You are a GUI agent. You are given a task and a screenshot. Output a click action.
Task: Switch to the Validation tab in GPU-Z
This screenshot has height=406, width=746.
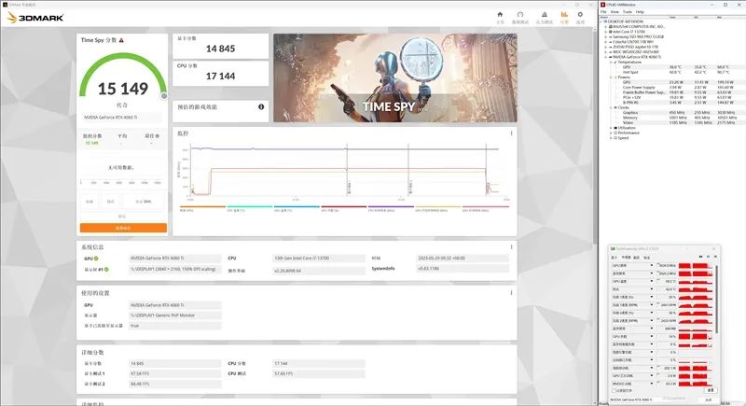(x=646, y=258)
